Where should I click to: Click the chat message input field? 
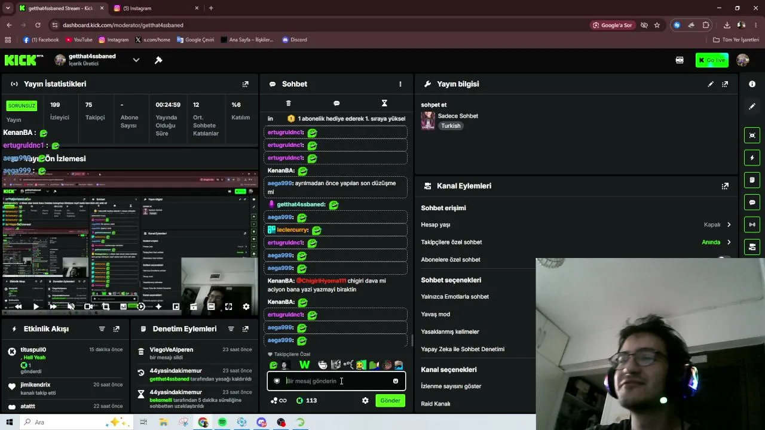[x=336, y=381]
